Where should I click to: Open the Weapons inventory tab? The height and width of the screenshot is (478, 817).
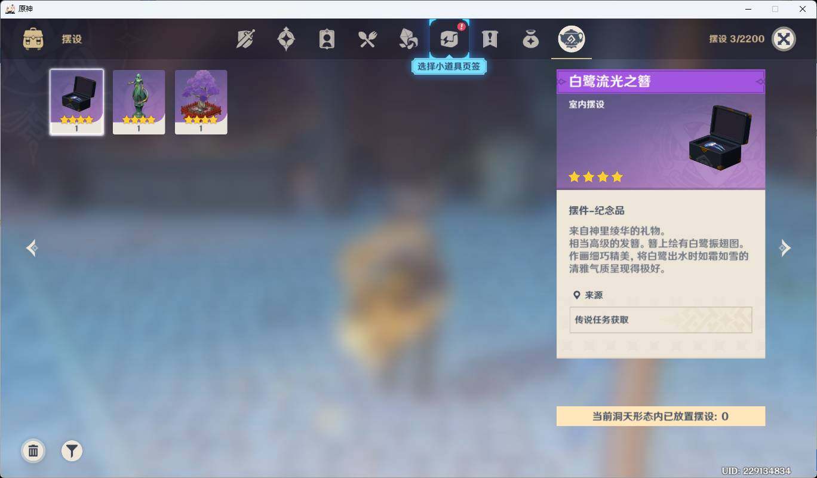(x=245, y=39)
